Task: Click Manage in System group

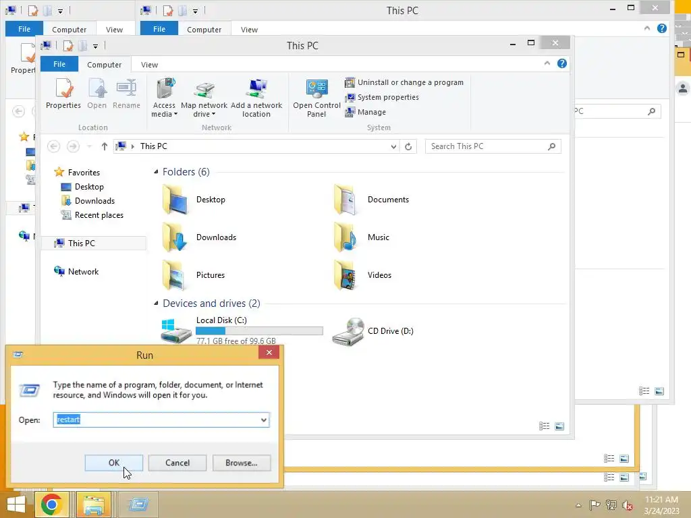Action: tap(366, 113)
